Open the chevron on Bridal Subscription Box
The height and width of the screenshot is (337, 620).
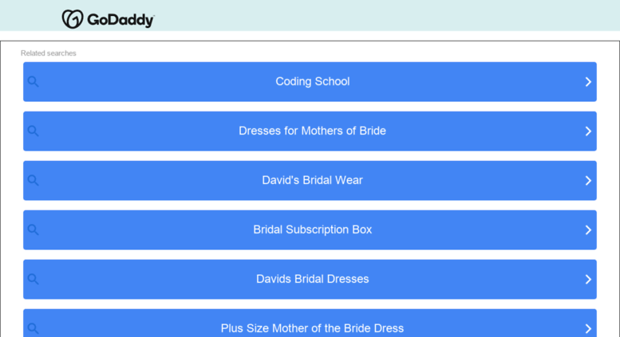[588, 229]
